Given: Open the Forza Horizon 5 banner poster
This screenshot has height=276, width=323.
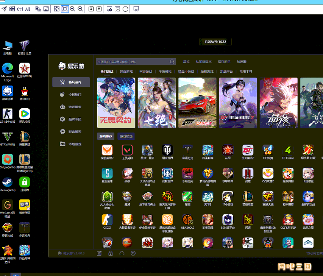Looking at the screenshot, I should [x=197, y=103].
